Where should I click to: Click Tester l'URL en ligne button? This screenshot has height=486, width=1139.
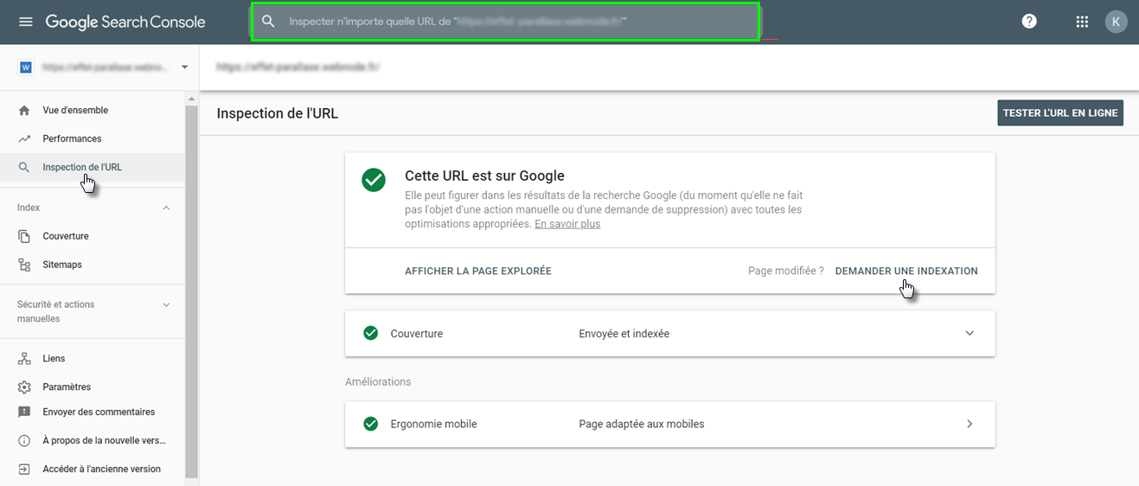(1059, 113)
